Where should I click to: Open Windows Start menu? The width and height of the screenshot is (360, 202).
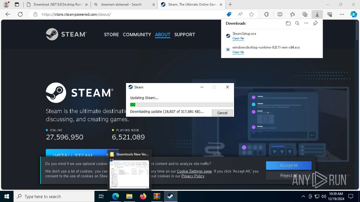click(x=7, y=196)
